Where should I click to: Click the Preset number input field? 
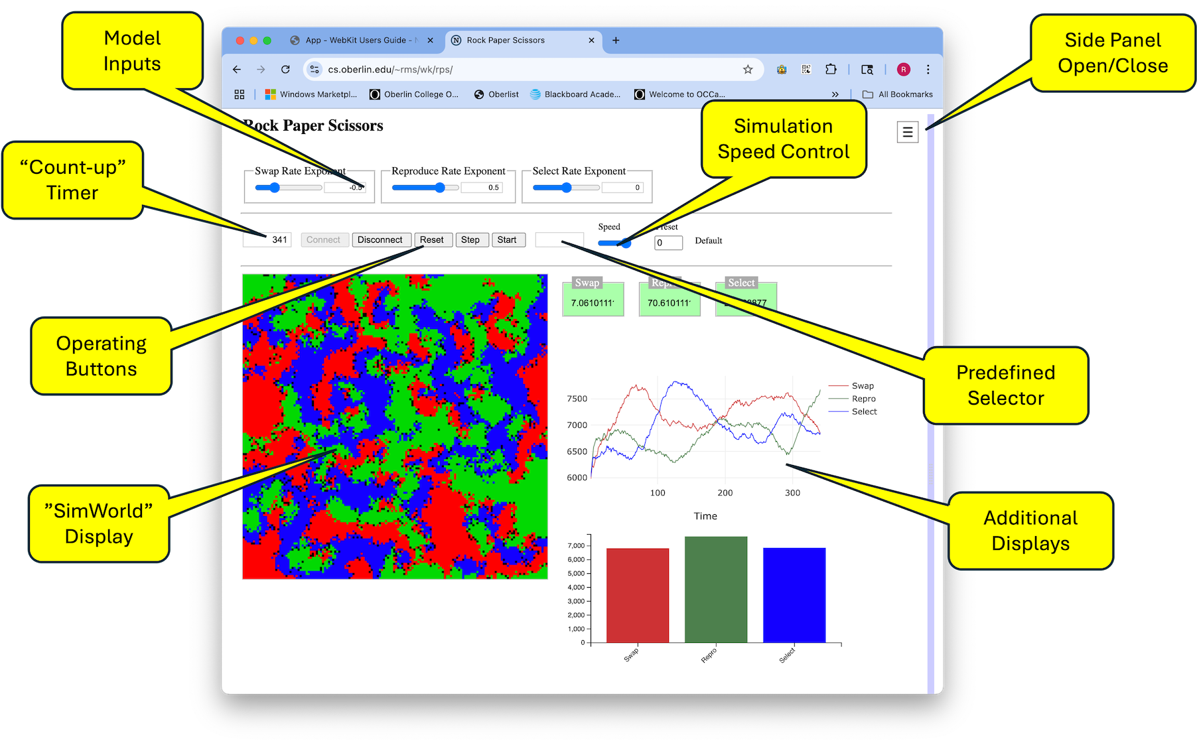coord(668,243)
